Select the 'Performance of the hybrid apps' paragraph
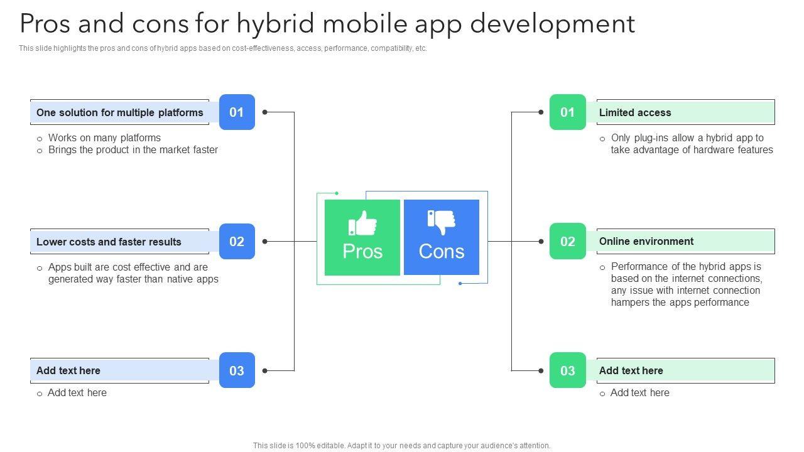This screenshot has width=804, height=452. point(686,284)
